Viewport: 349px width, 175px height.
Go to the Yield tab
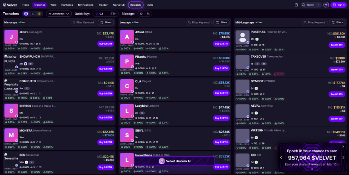[x=53, y=5]
